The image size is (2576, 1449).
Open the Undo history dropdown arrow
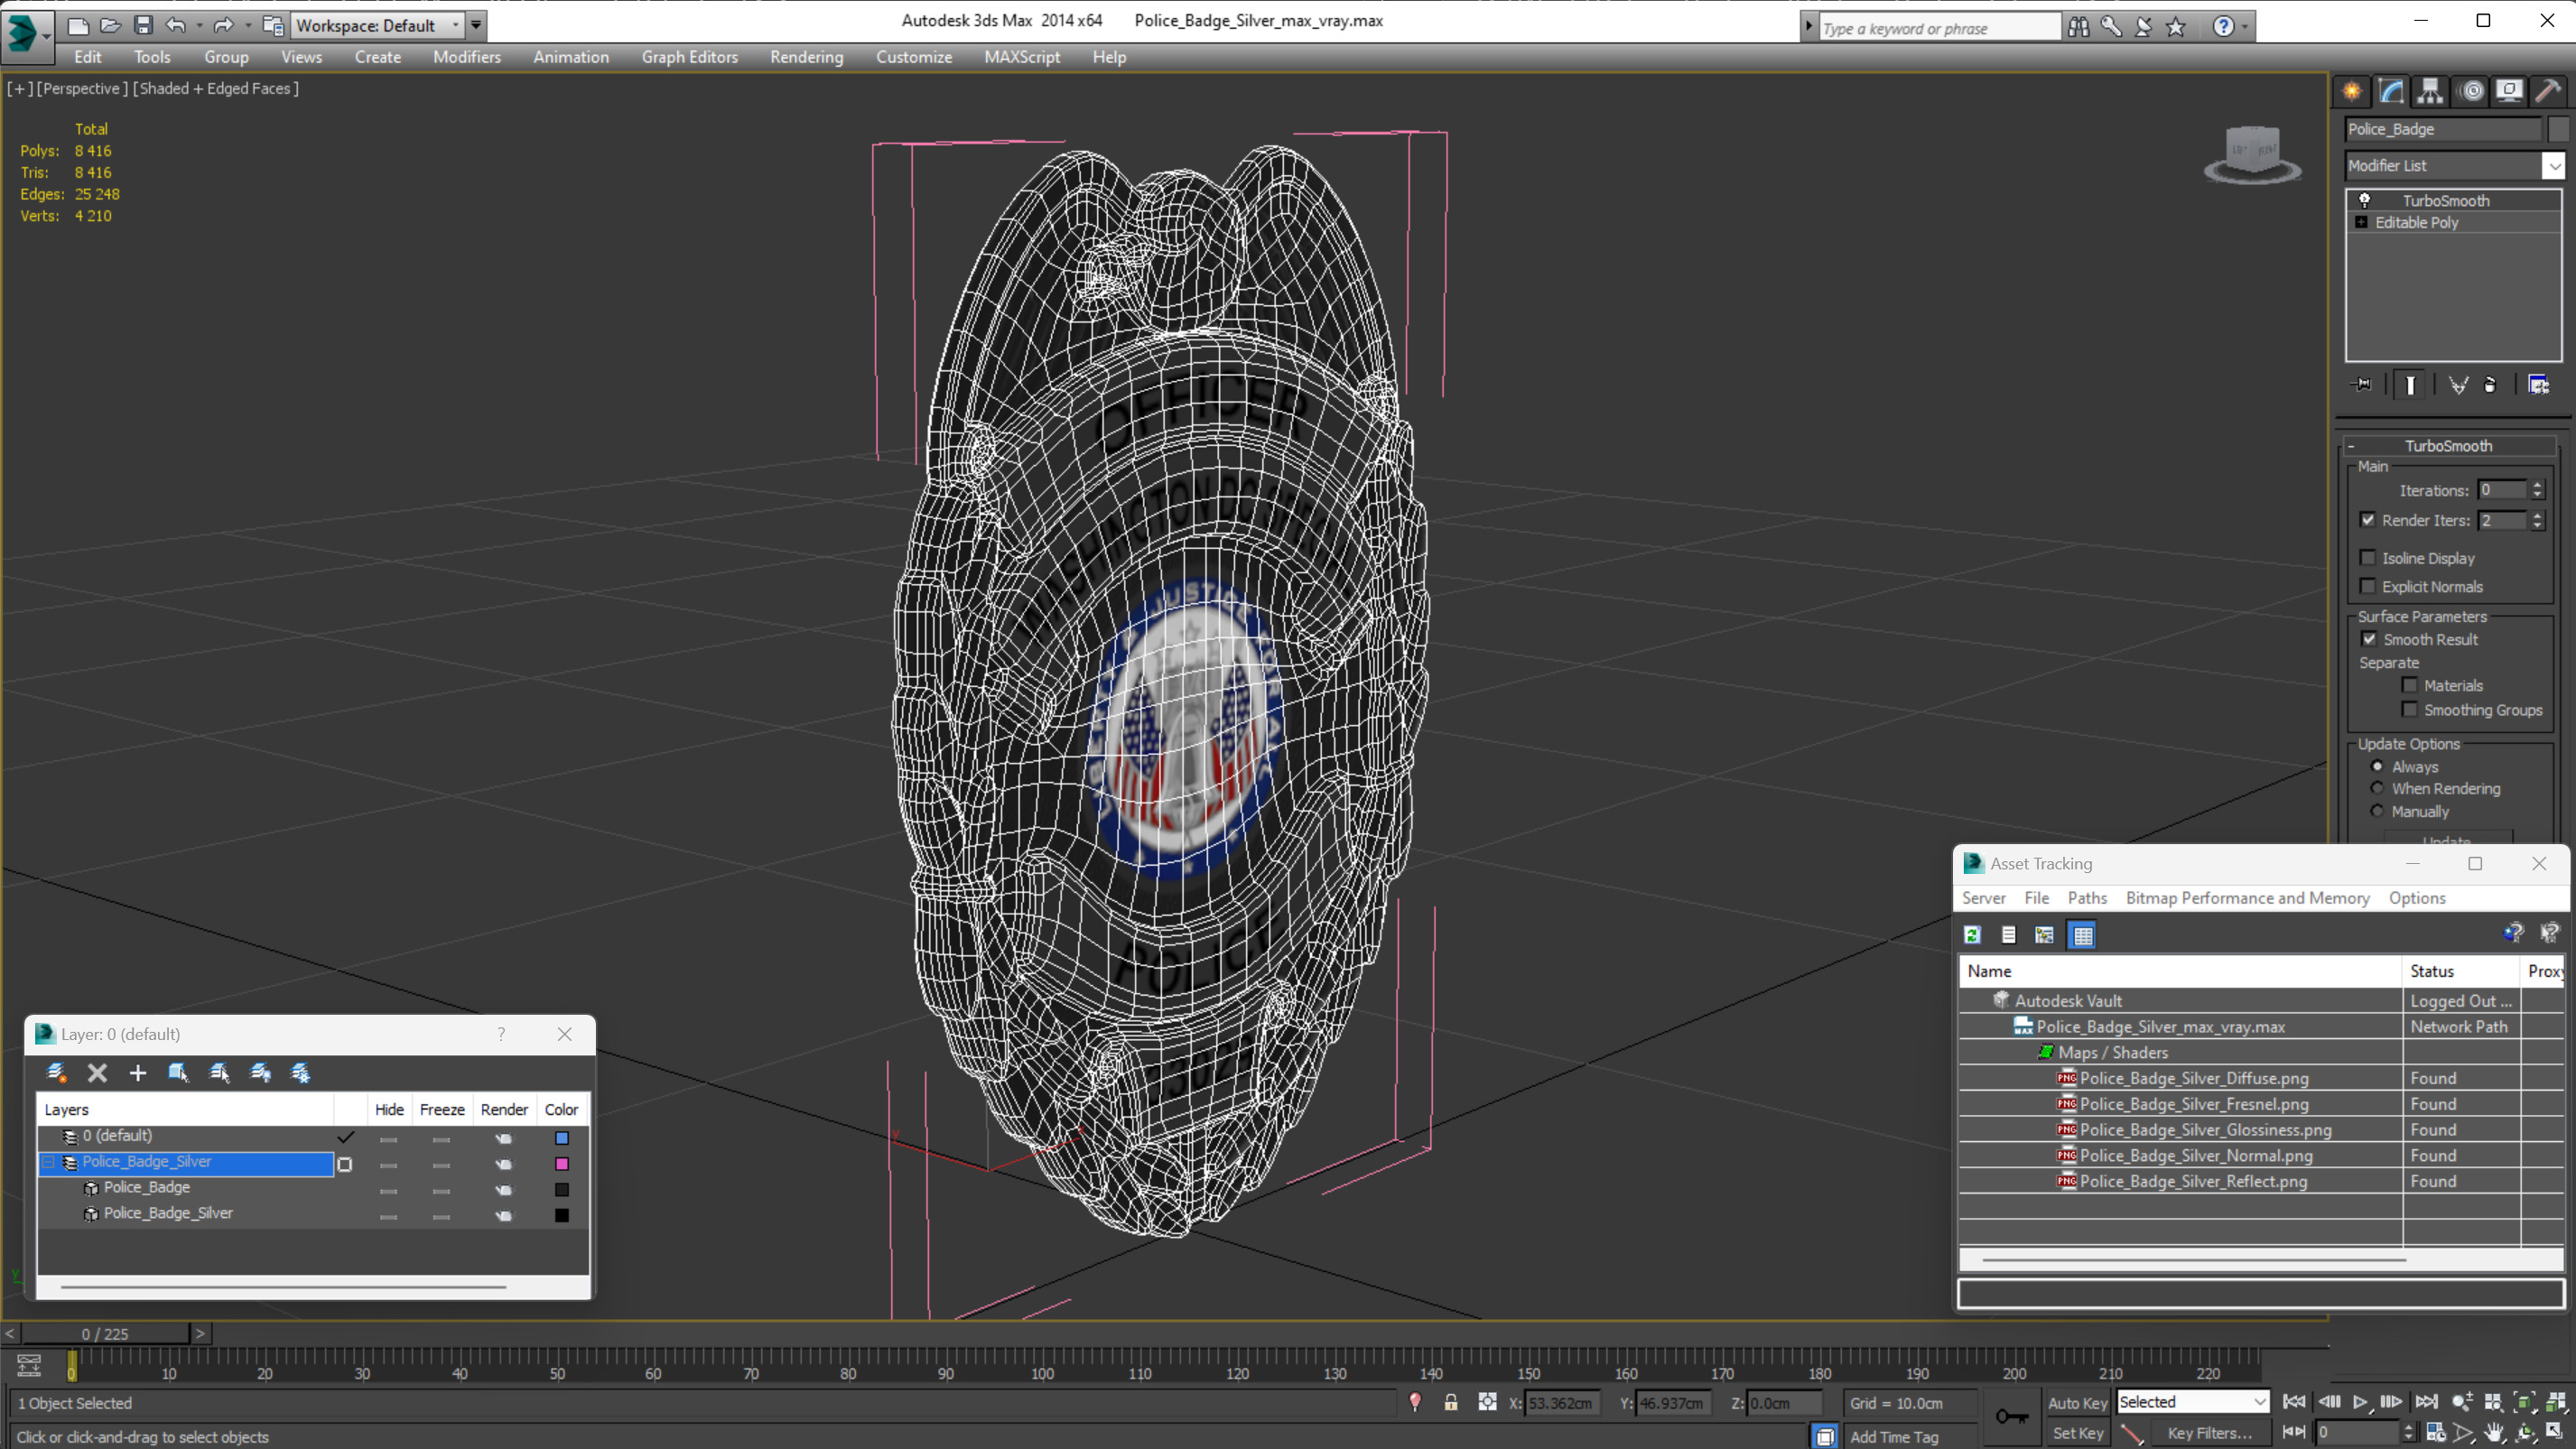point(199,25)
